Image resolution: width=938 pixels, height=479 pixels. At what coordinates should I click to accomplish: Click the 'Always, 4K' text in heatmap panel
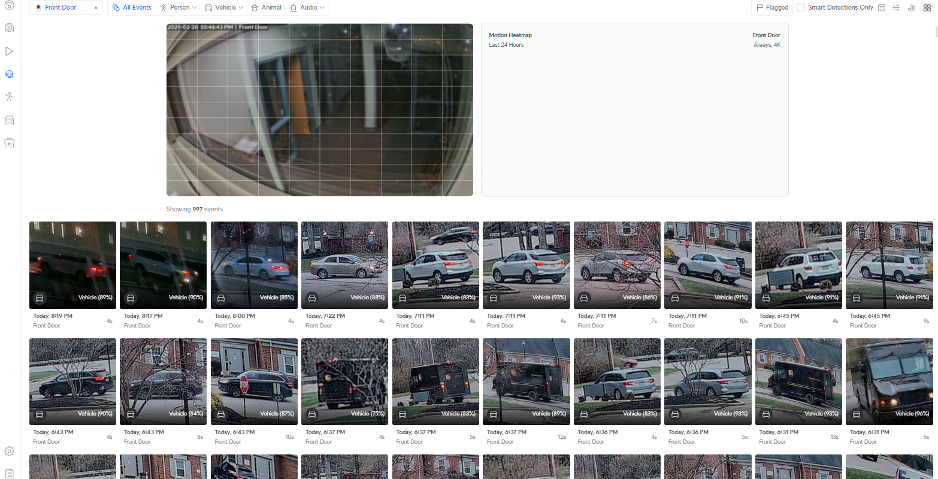tap(767, 45)
